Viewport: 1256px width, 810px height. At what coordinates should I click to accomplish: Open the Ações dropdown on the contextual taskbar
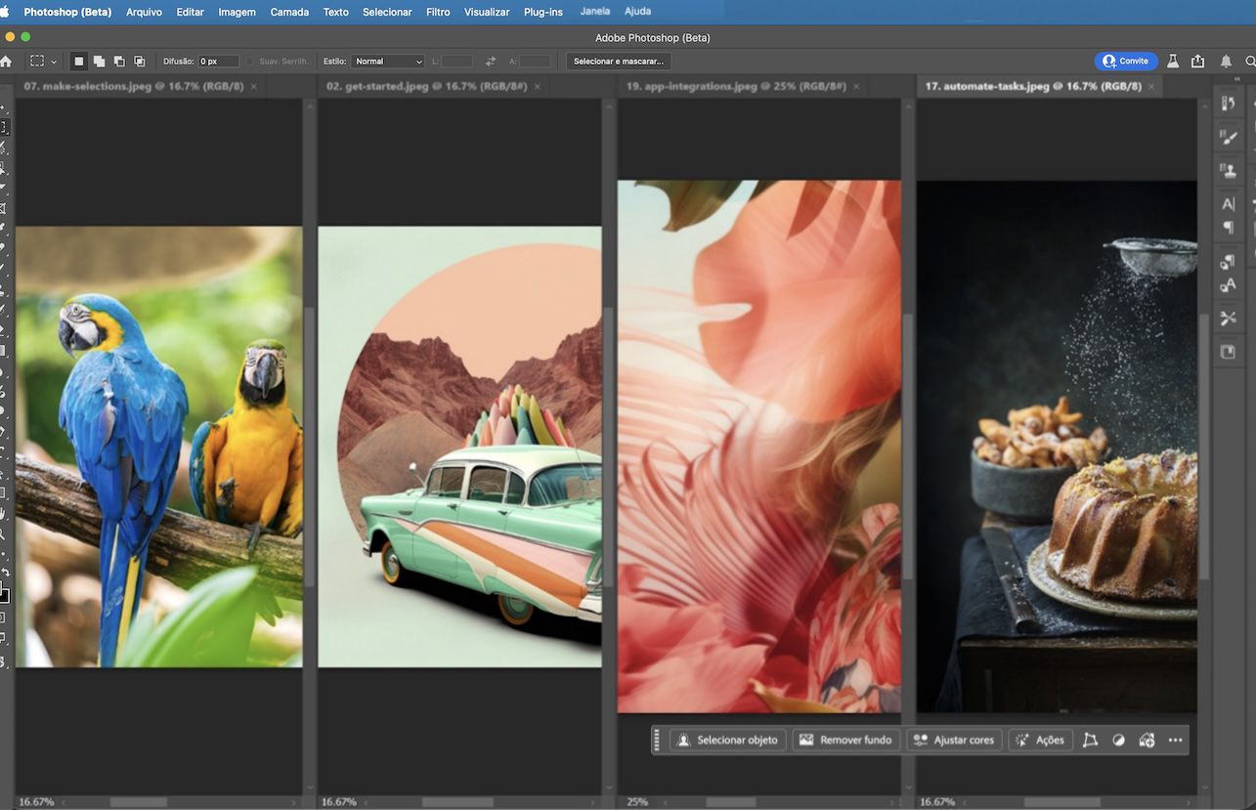click(1040, 740)
